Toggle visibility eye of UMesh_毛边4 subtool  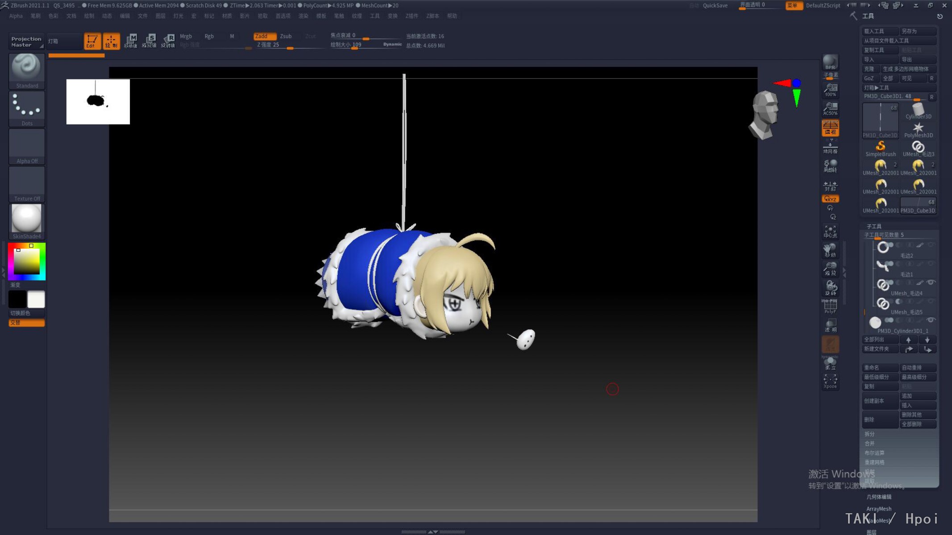(931, 282)
